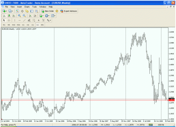Viewport: 176px width, 127px height.
Task: Click the EURUSD,Weekly chart title text
Action: [x=8, y=29]
